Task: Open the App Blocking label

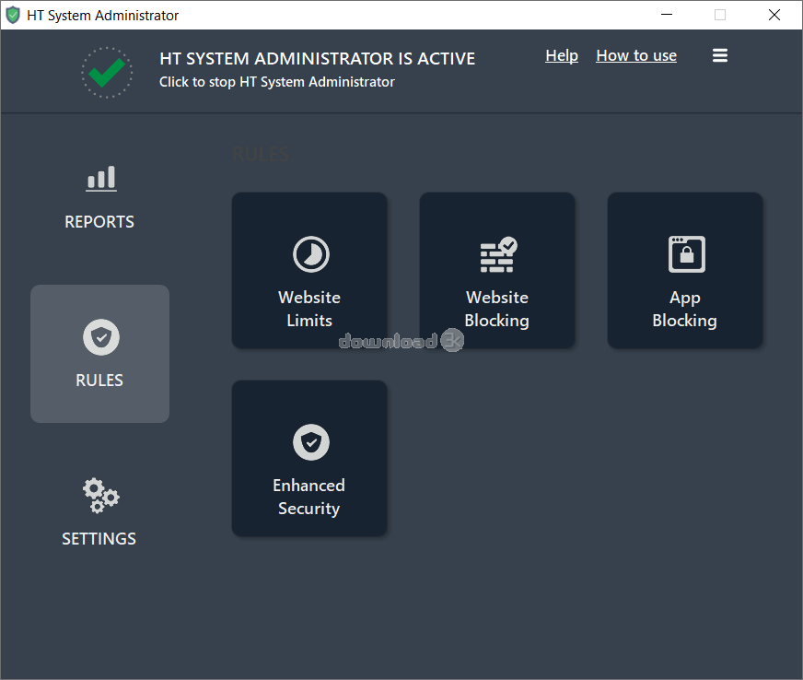Action: [685, 309]
